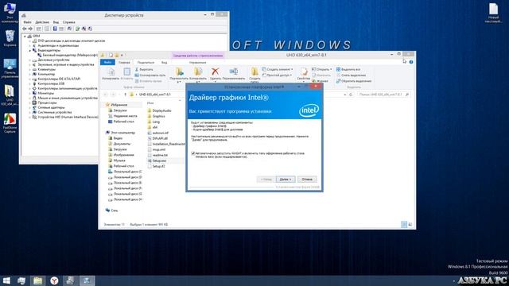Open Файл menu in Device Manager

tap(27, 22)
